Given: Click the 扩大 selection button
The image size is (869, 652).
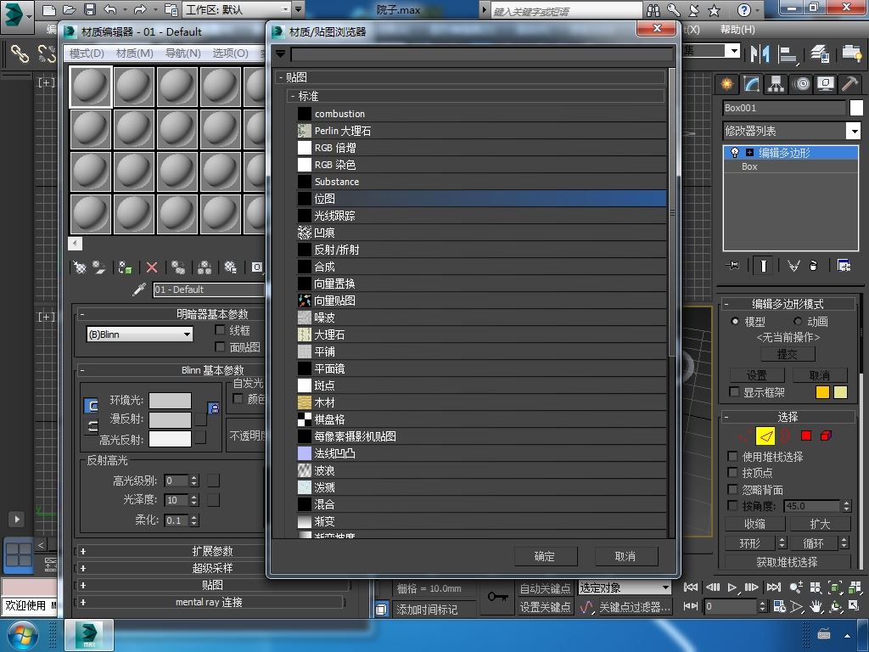Looking at the screenshot, I should 821,524.
